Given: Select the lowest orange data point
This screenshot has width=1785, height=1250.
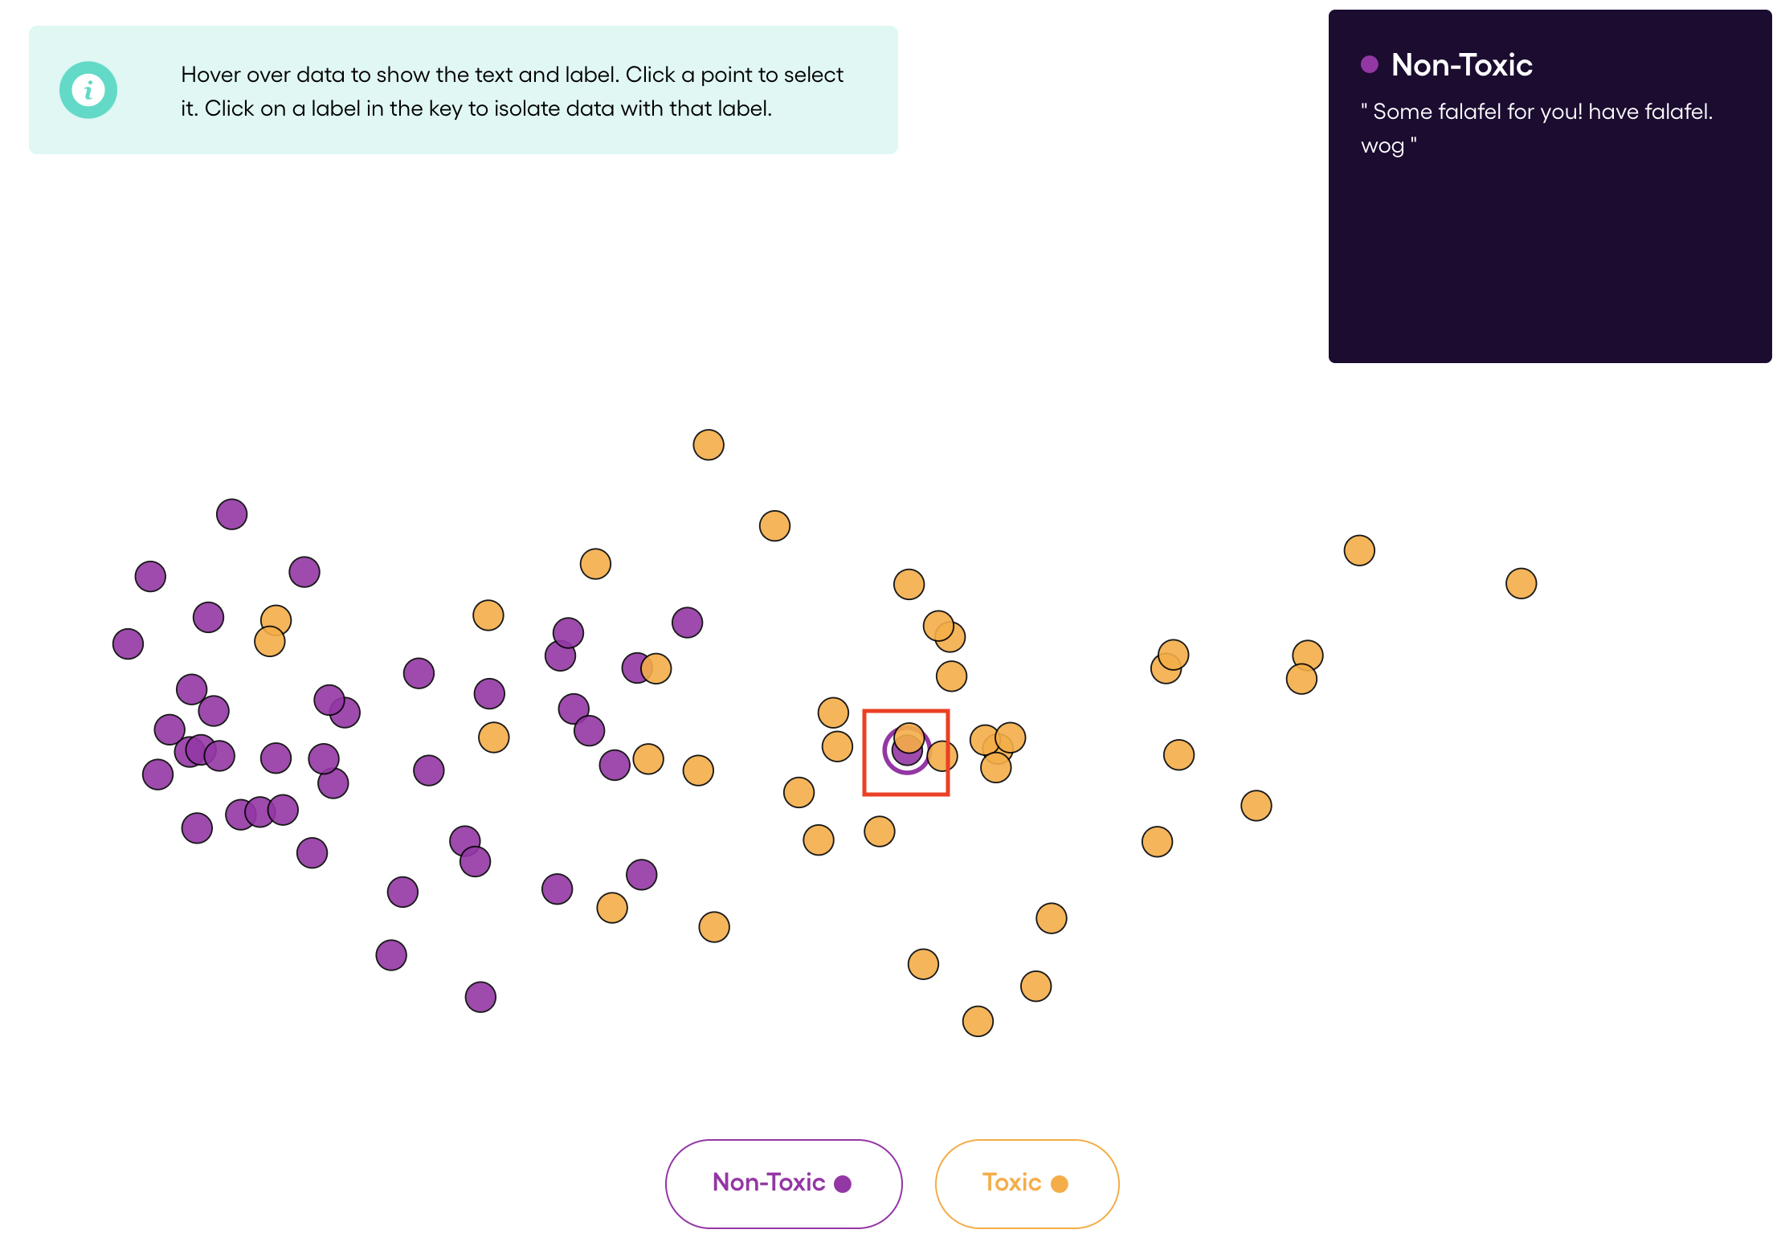Looking at the screenshot, I should point(978,1021).
